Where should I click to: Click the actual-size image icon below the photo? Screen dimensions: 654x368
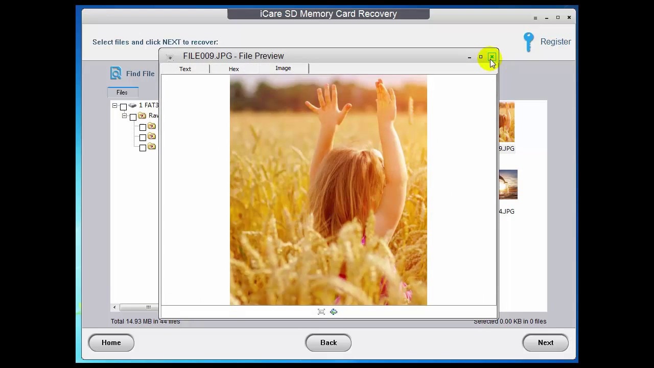pos(334,312)
